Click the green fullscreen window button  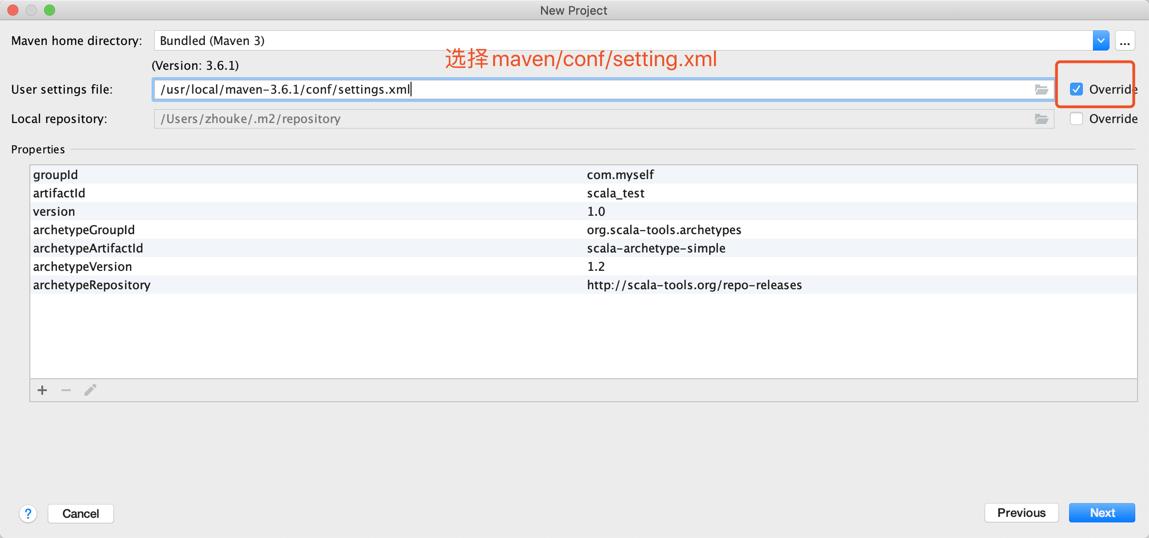point(50,10)
